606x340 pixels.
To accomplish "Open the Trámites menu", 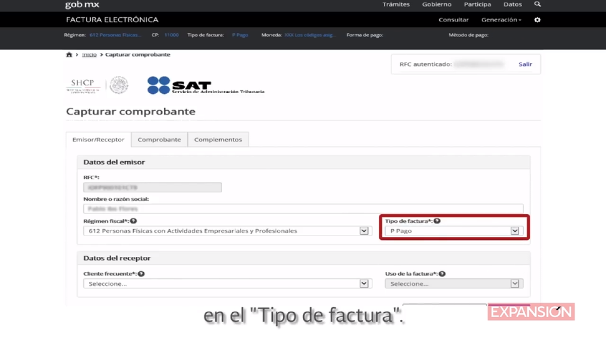I will coord(396,4).
